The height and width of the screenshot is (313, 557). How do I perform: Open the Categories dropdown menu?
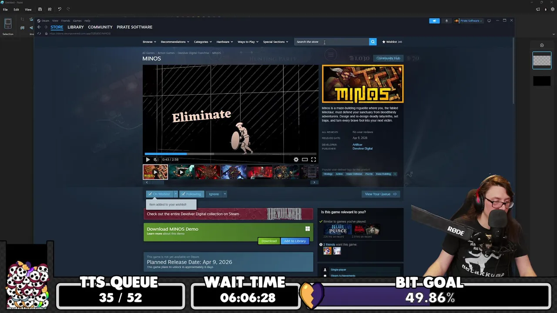pyautogui.click(x=203, y=42)
